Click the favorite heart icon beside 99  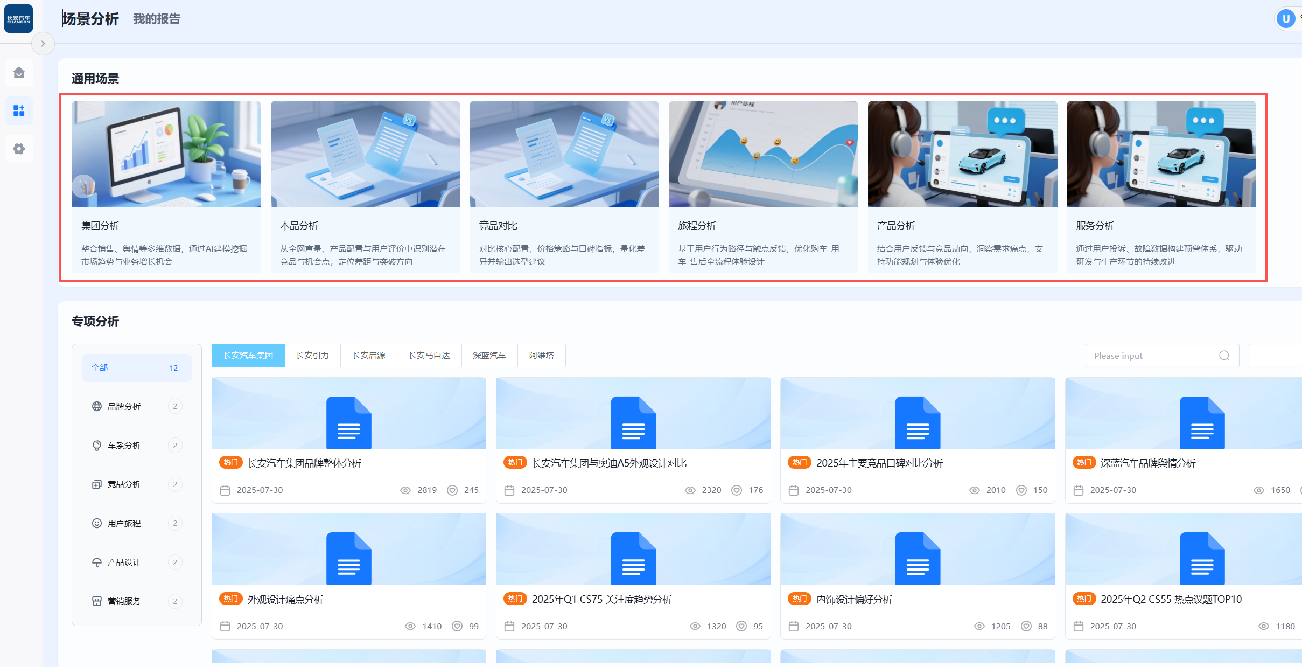[457, 626]
